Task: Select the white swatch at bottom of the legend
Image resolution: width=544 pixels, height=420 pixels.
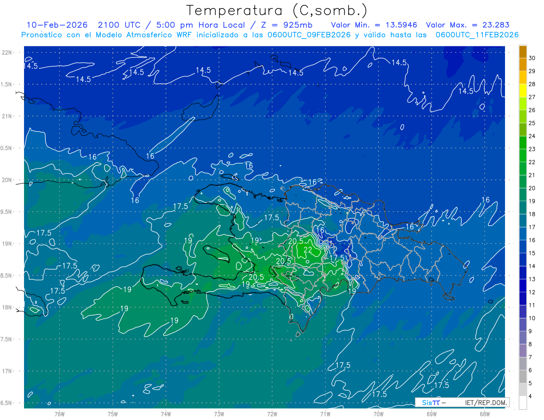Action: (523, 403)
